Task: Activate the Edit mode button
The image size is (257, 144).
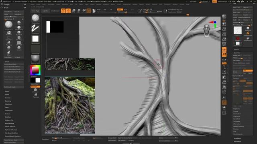Action: [x=63, y=11]
